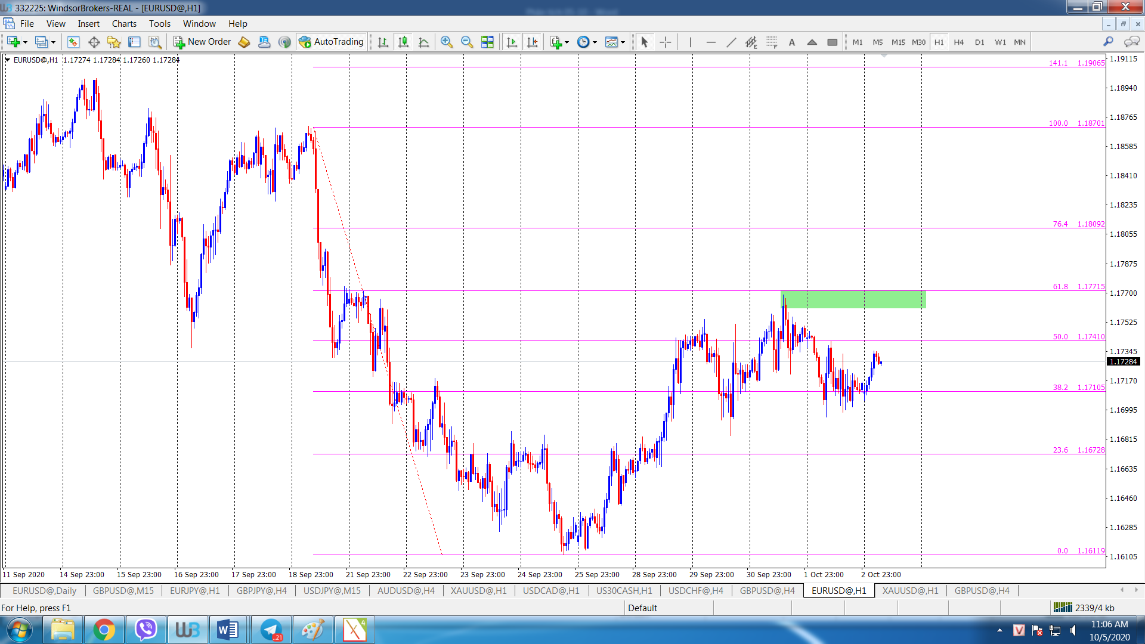Viewport: 1145px width, 644px height.
Task: Switch to the EURUSD@,Daily chart tab
Action: [45, 590]
